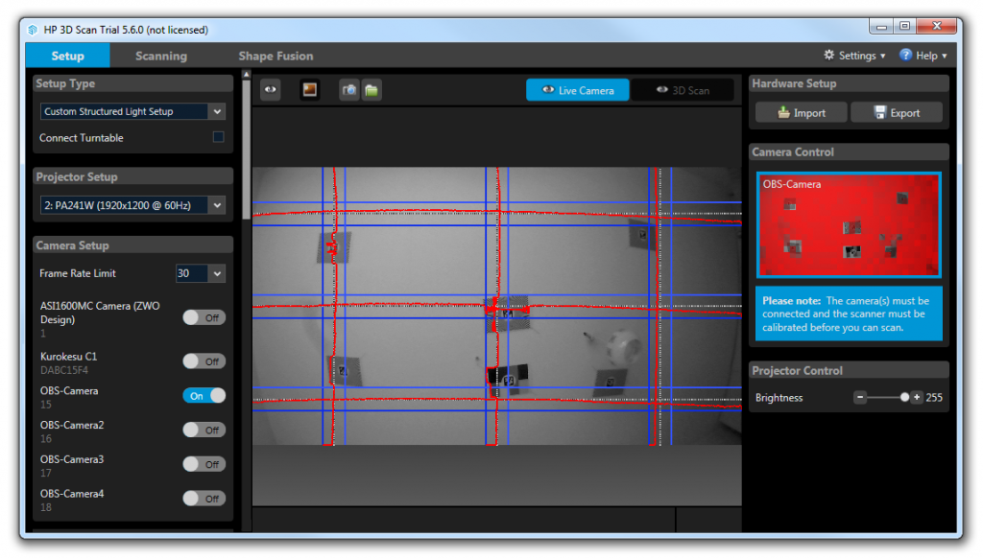Click the Export hardware setup button
Screen dimensions: 983x559
tap(898, 113)
